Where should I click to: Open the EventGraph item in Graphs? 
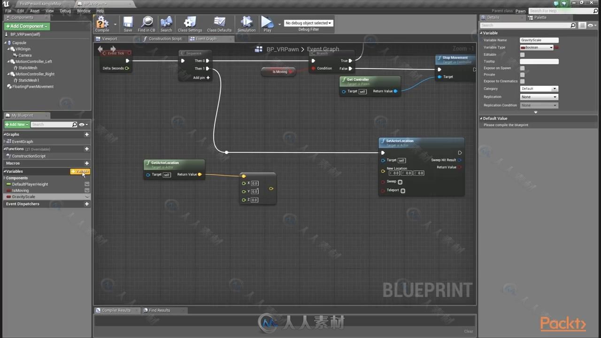click(x=23, y=141)
